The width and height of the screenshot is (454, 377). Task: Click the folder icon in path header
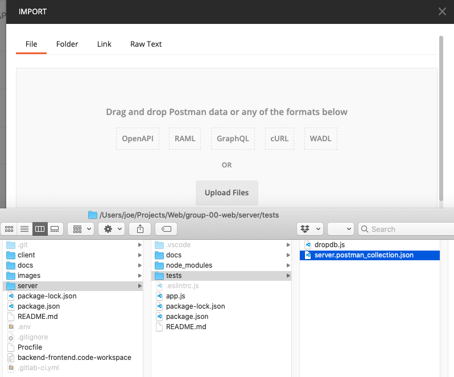(x=92, y=215)
